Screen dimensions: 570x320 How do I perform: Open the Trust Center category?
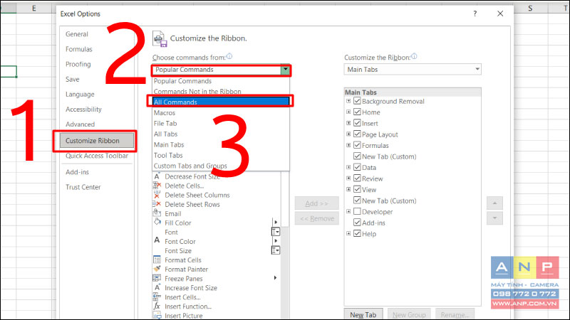pyautogui.click(x=97, y=187)
